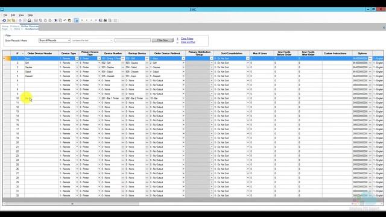Image resolution: width=386 pixels, height=217 pixels.
Task: Click the 'Sautee' order device header cell
Action: coord(42,67)
